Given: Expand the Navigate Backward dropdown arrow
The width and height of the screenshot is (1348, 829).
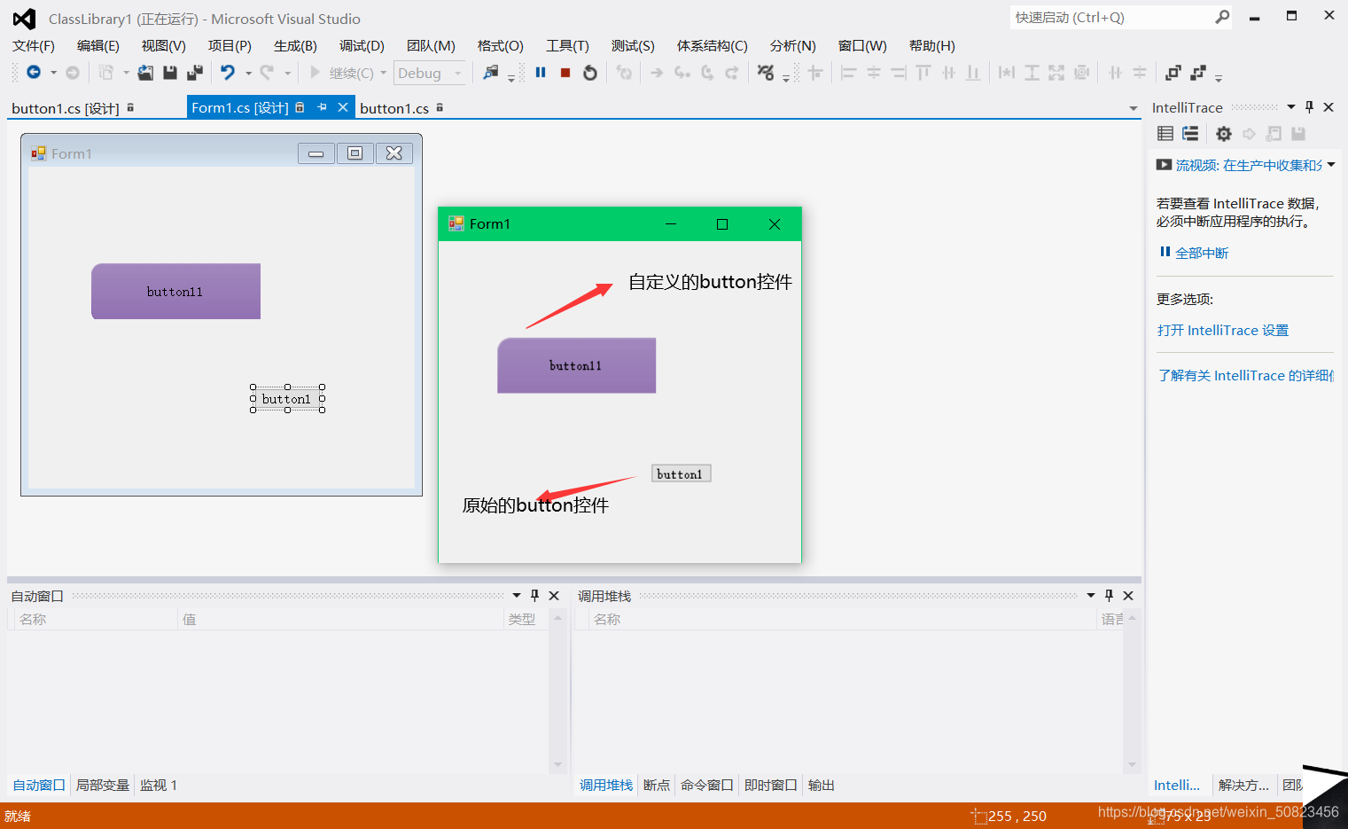Looking at the screenshot, I should [x=53, y=73].
